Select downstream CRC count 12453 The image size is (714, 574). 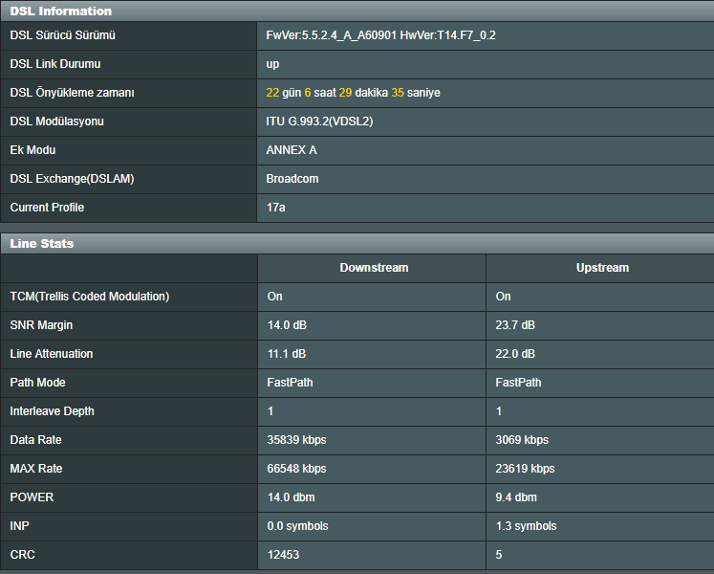pos(283,555)
